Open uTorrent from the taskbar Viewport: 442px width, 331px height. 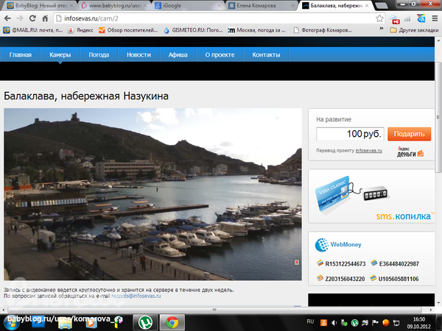(x=144, y=322)
